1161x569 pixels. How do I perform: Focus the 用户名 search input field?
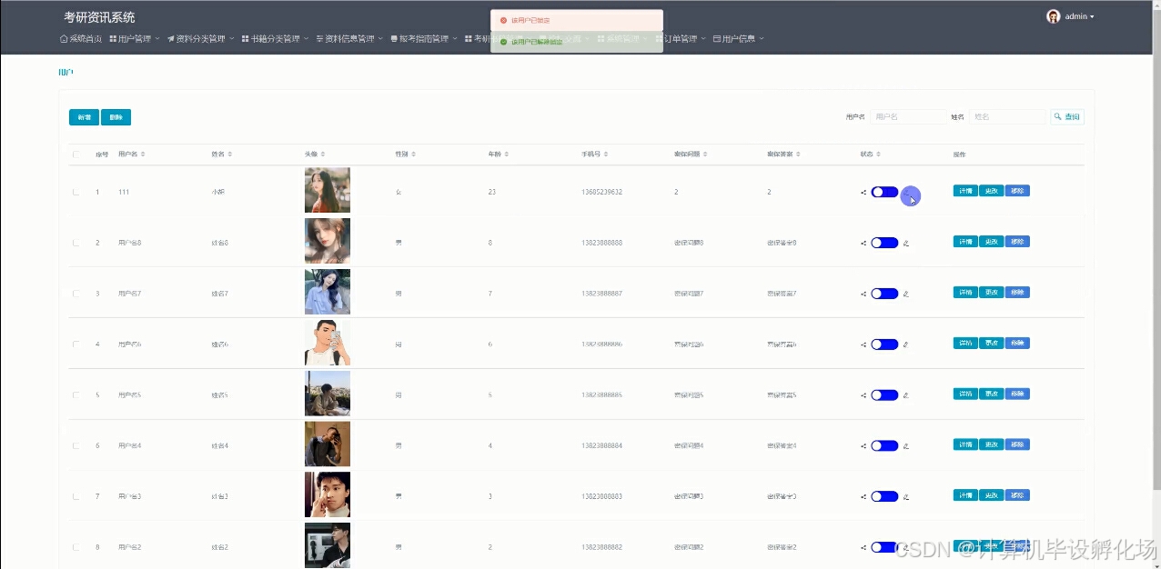click(908, 117)
